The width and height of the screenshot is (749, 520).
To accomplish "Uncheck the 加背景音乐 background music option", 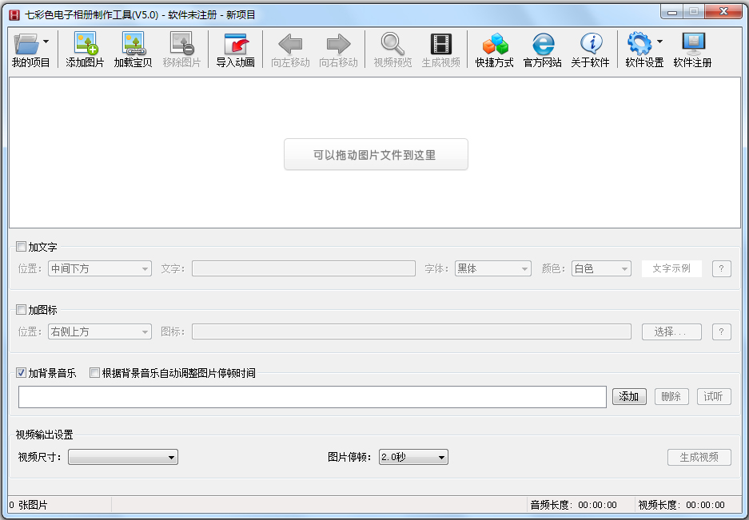I will pyautogui.click(x=21, y=372).
